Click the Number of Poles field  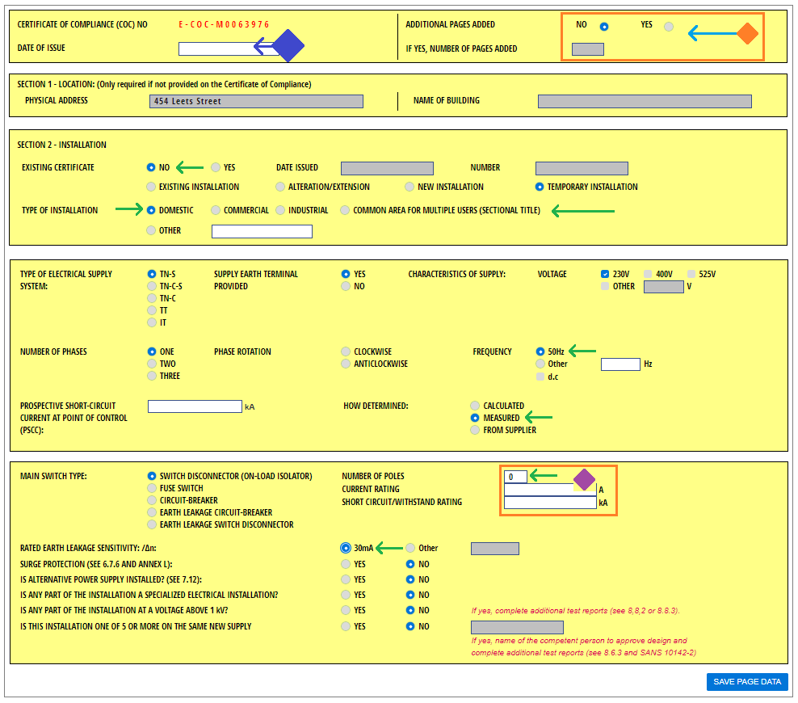[515, 477]
